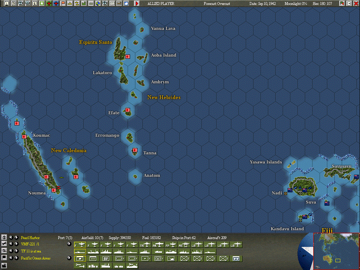The width and height of the screenshot is (360, 270).
Task: Click the Japanese flag at Noumea
Action: click(54, 190)
